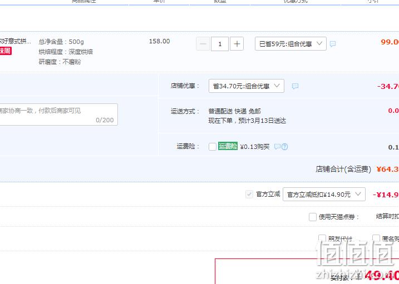Screen dimensions: 399x284
Task: Click the seller message text box
Action: (58, 114)
